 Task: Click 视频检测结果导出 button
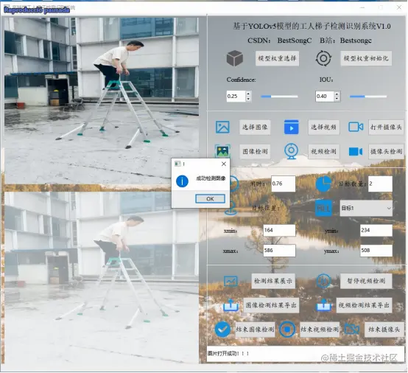point(364,305)
